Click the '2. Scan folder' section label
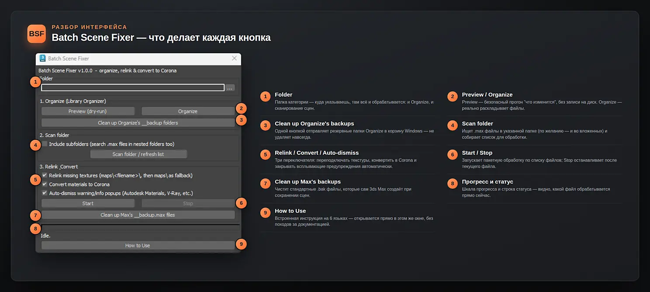 [55, 135]
